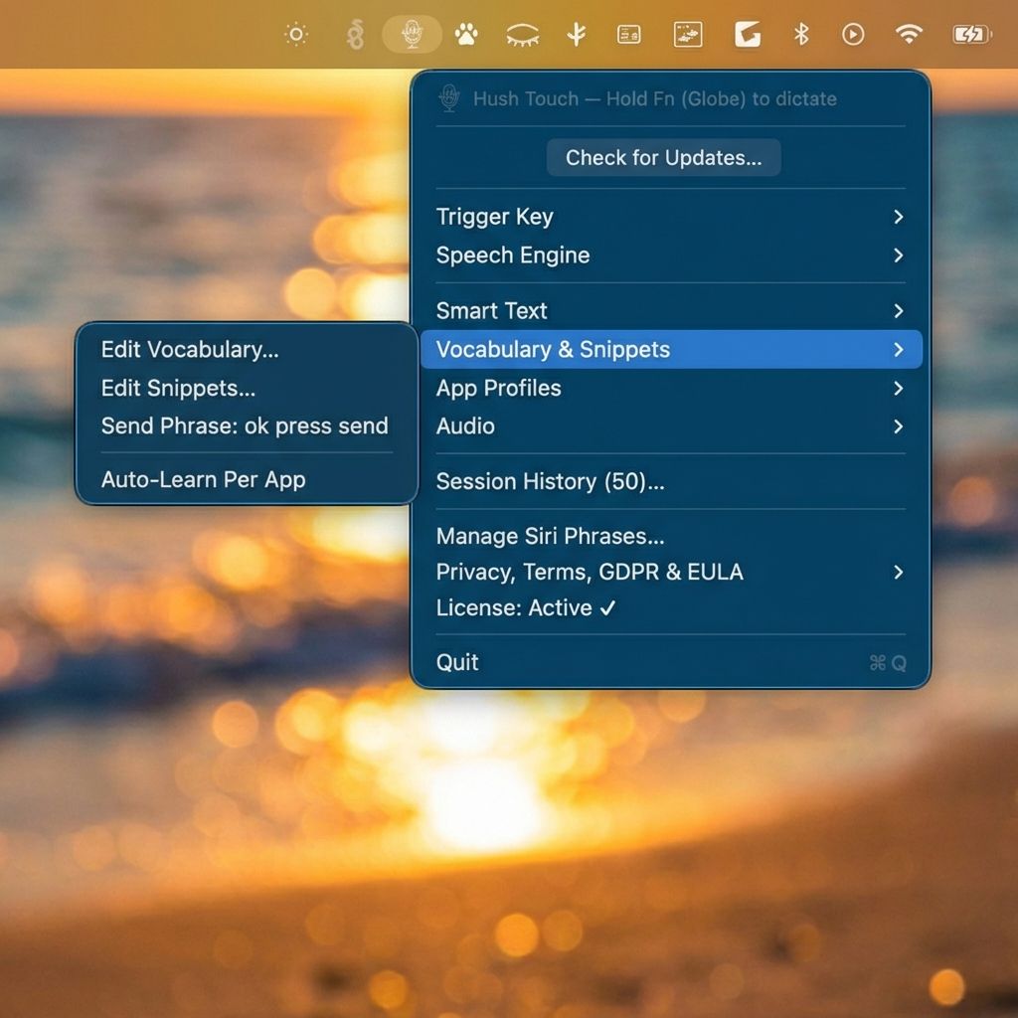Click the squiggle ink menu bar icon
The width and height of the screenshot is (1018, 1018).
point(356,33)
